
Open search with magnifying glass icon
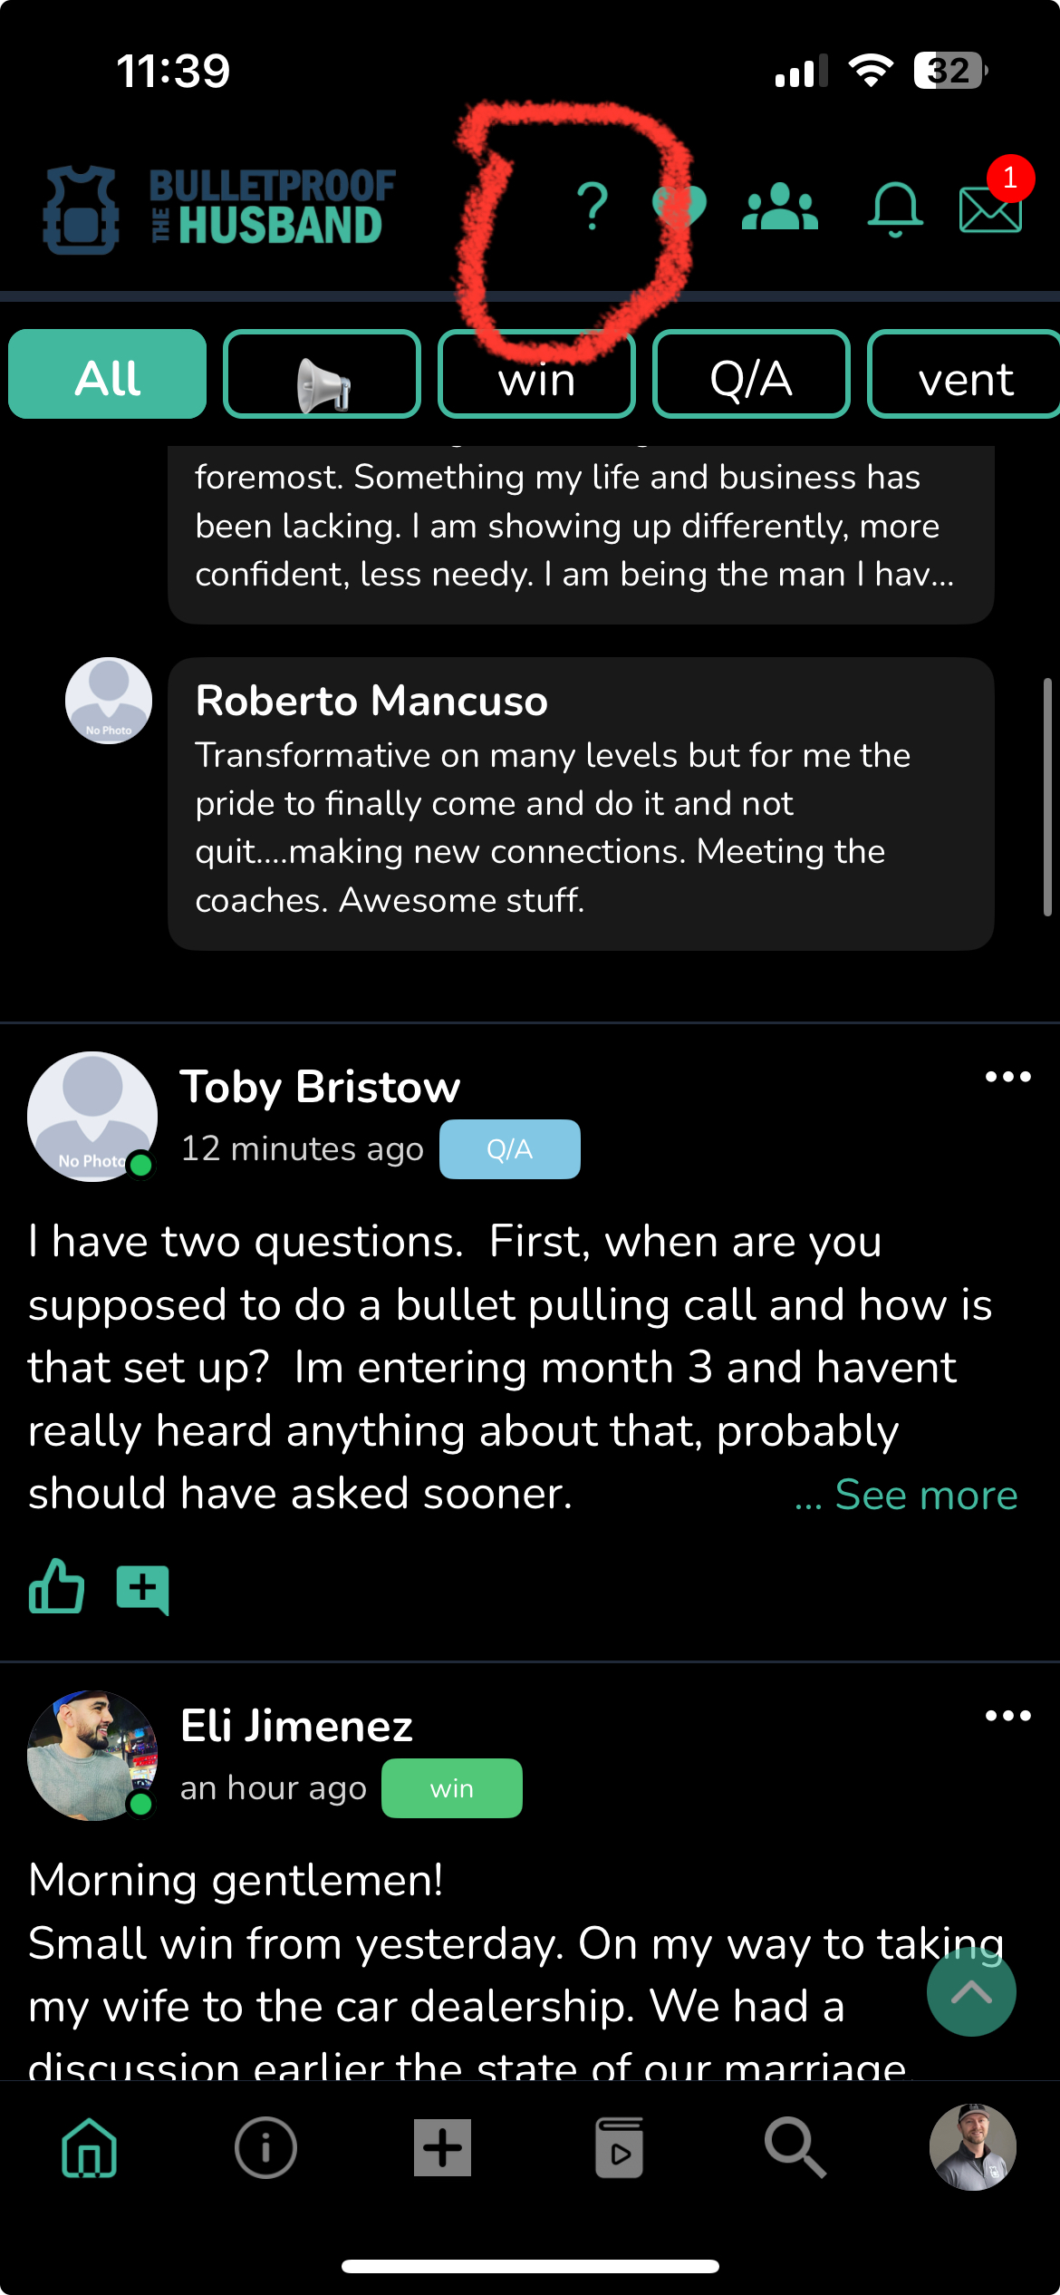pos(795,2147)
